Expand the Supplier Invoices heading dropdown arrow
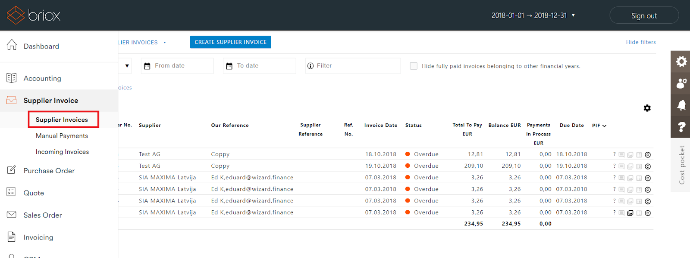 165,43
